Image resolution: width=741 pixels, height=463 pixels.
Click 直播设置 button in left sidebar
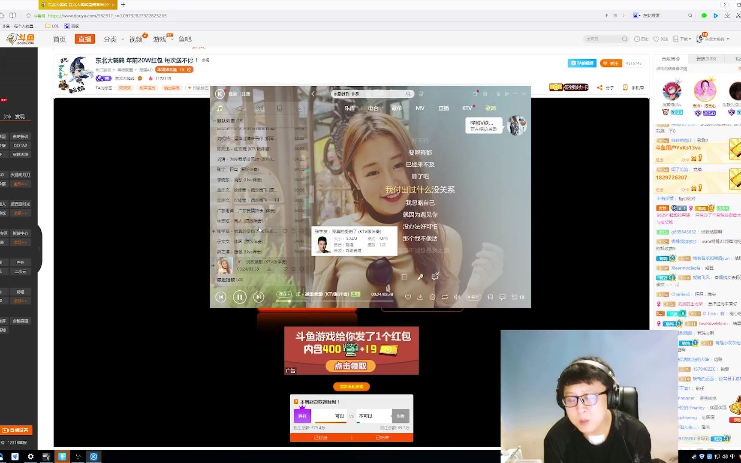[16, 430]
